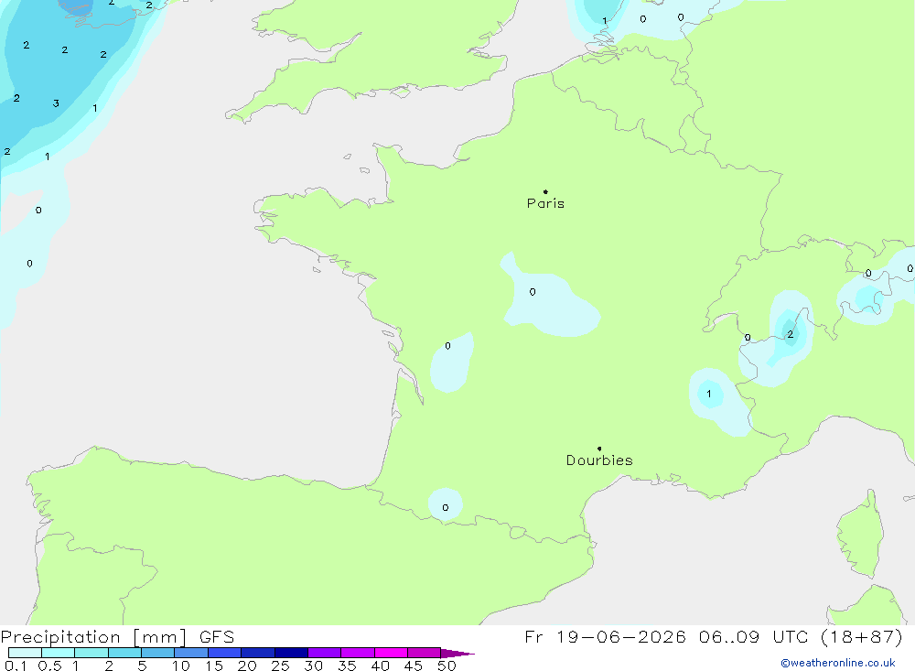Click the '3' precipitation value over the Atlantic
This screenshot has width=915, height=671.
56,103
